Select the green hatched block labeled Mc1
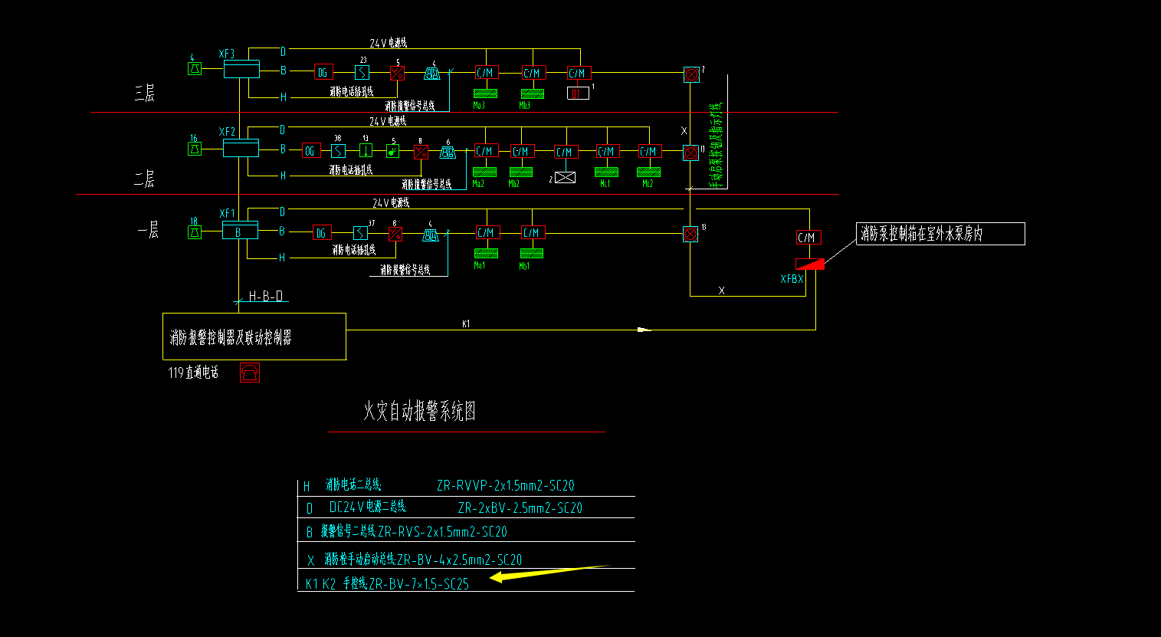The width and height of the screenshot is (1161, 637). pos(607,172)
